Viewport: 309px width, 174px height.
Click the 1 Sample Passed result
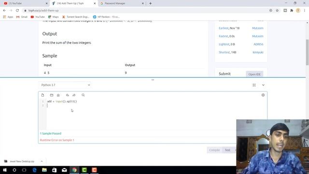[51, 133]
